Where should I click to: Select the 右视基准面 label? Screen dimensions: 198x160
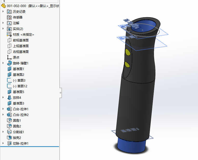coord(21,52)
